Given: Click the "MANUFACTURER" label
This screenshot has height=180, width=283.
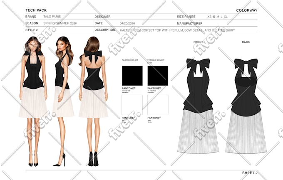Looking at the screenshot, I should coord(190,23).
